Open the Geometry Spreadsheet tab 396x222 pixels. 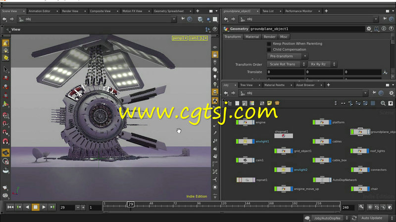coord(169,11)
